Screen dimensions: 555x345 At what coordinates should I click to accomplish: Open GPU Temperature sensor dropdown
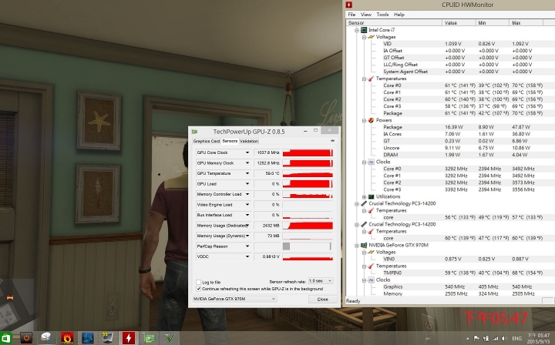click(247, 173)
